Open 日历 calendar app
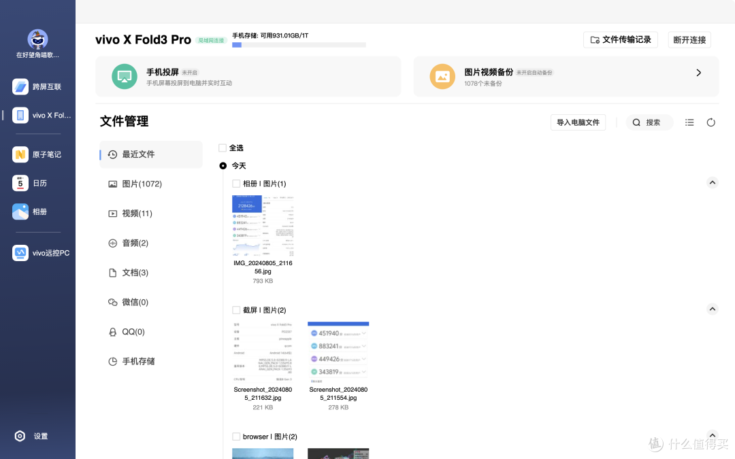 coord(30,183)
